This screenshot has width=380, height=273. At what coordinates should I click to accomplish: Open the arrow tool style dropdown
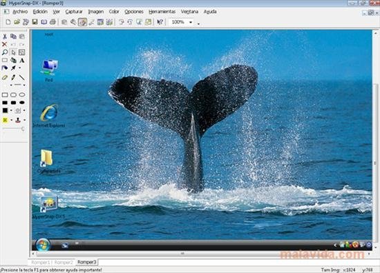pyautogui.click(x=20, y=68)
